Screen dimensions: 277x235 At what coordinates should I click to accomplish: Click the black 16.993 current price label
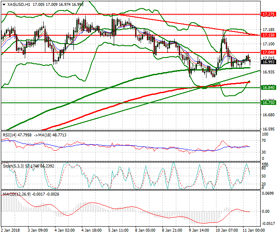(268, 62)
